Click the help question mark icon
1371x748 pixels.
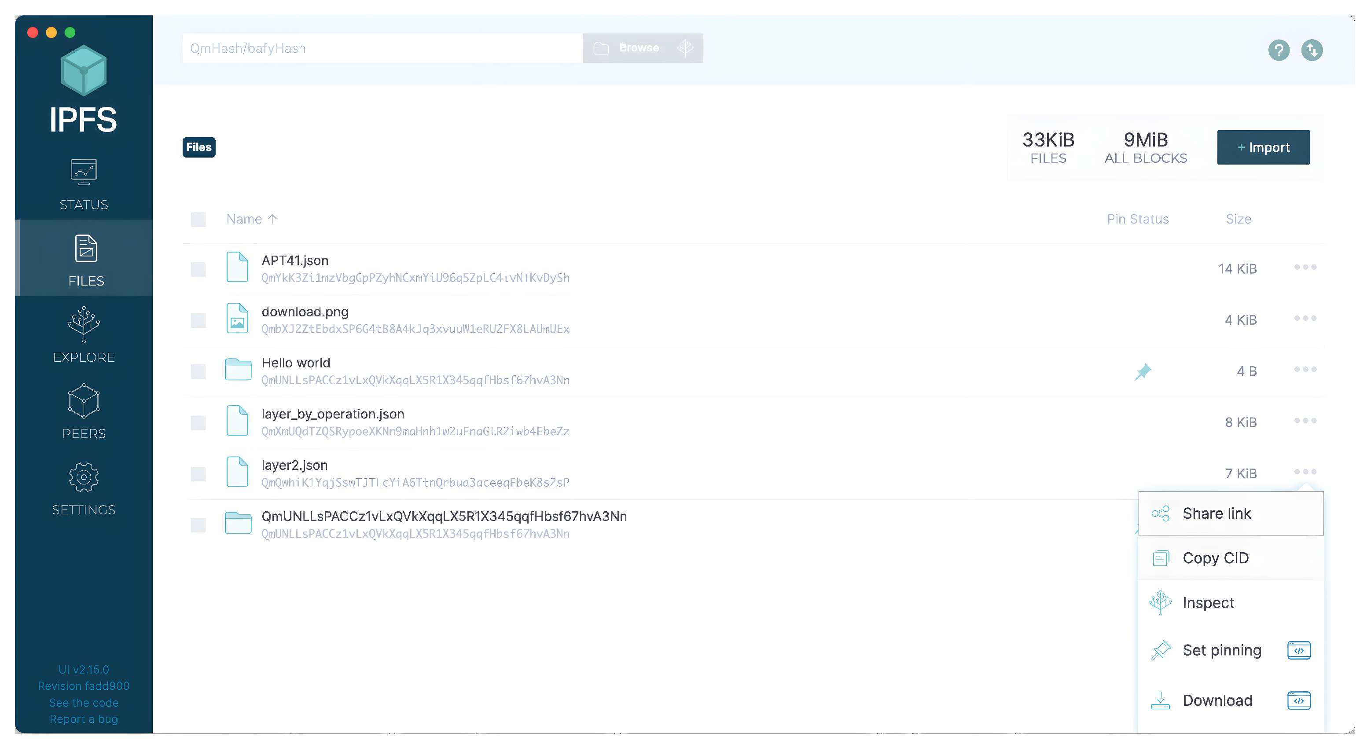1279,50
